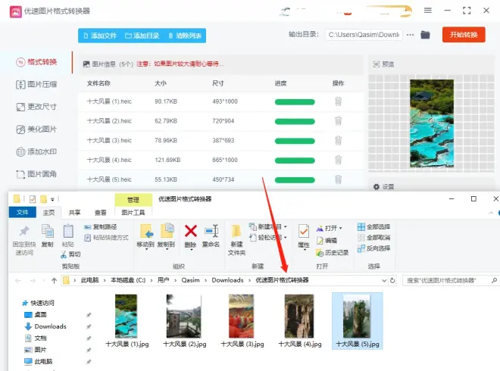Click progress bar of 十大风景 (3).heic

click(x=295, y=141)
